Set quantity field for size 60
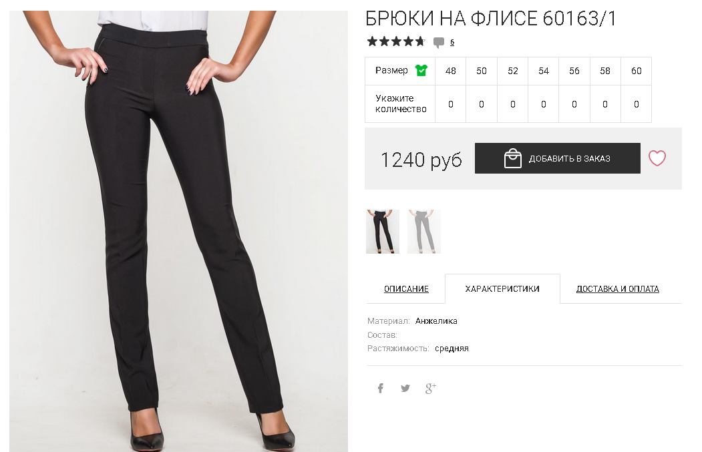702x452 pixels. [x=636, y=104]
